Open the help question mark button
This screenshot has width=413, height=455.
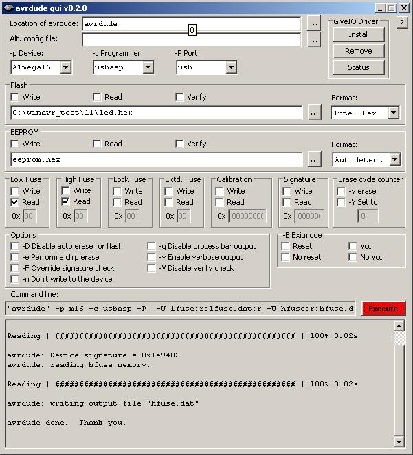pos(402,23)
